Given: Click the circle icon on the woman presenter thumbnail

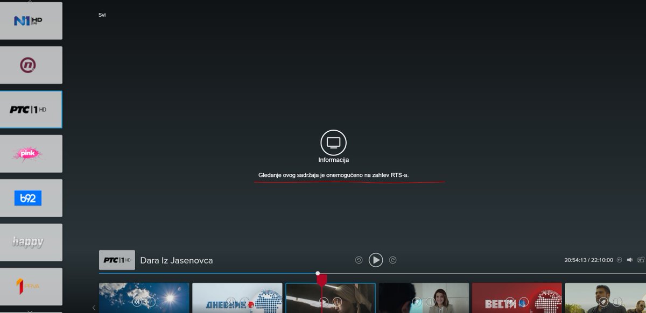Looking at the screenshot, I should click(417, 302).
